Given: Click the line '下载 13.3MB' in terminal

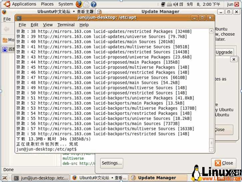Looking at the screenshot, I should (x=53, y=139).
